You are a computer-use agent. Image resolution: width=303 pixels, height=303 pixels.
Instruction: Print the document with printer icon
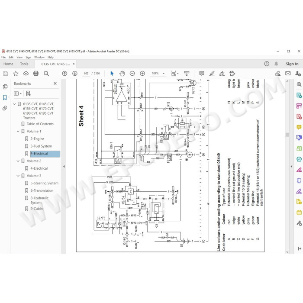click(36, 74)
